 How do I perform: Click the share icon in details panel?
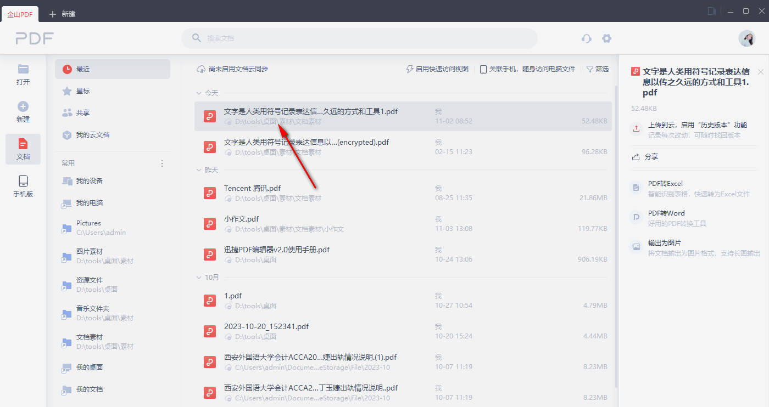[x=636, y=157]
